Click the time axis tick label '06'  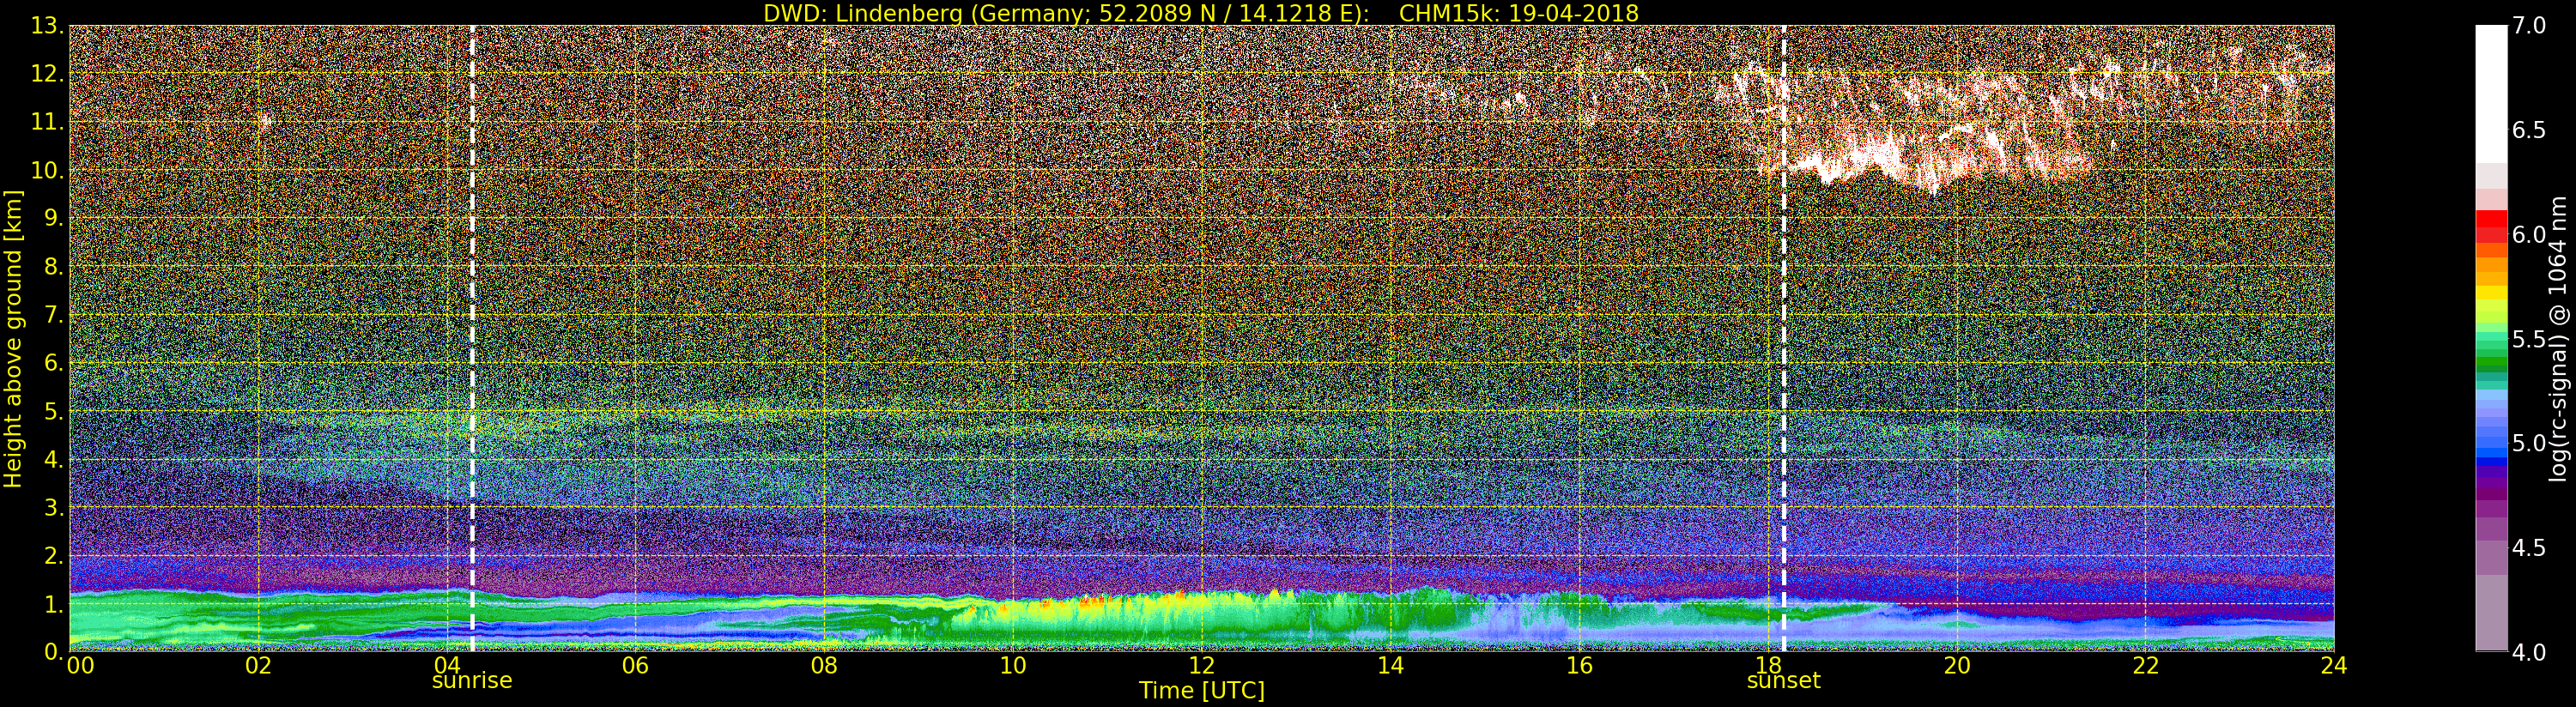(635, 666)
